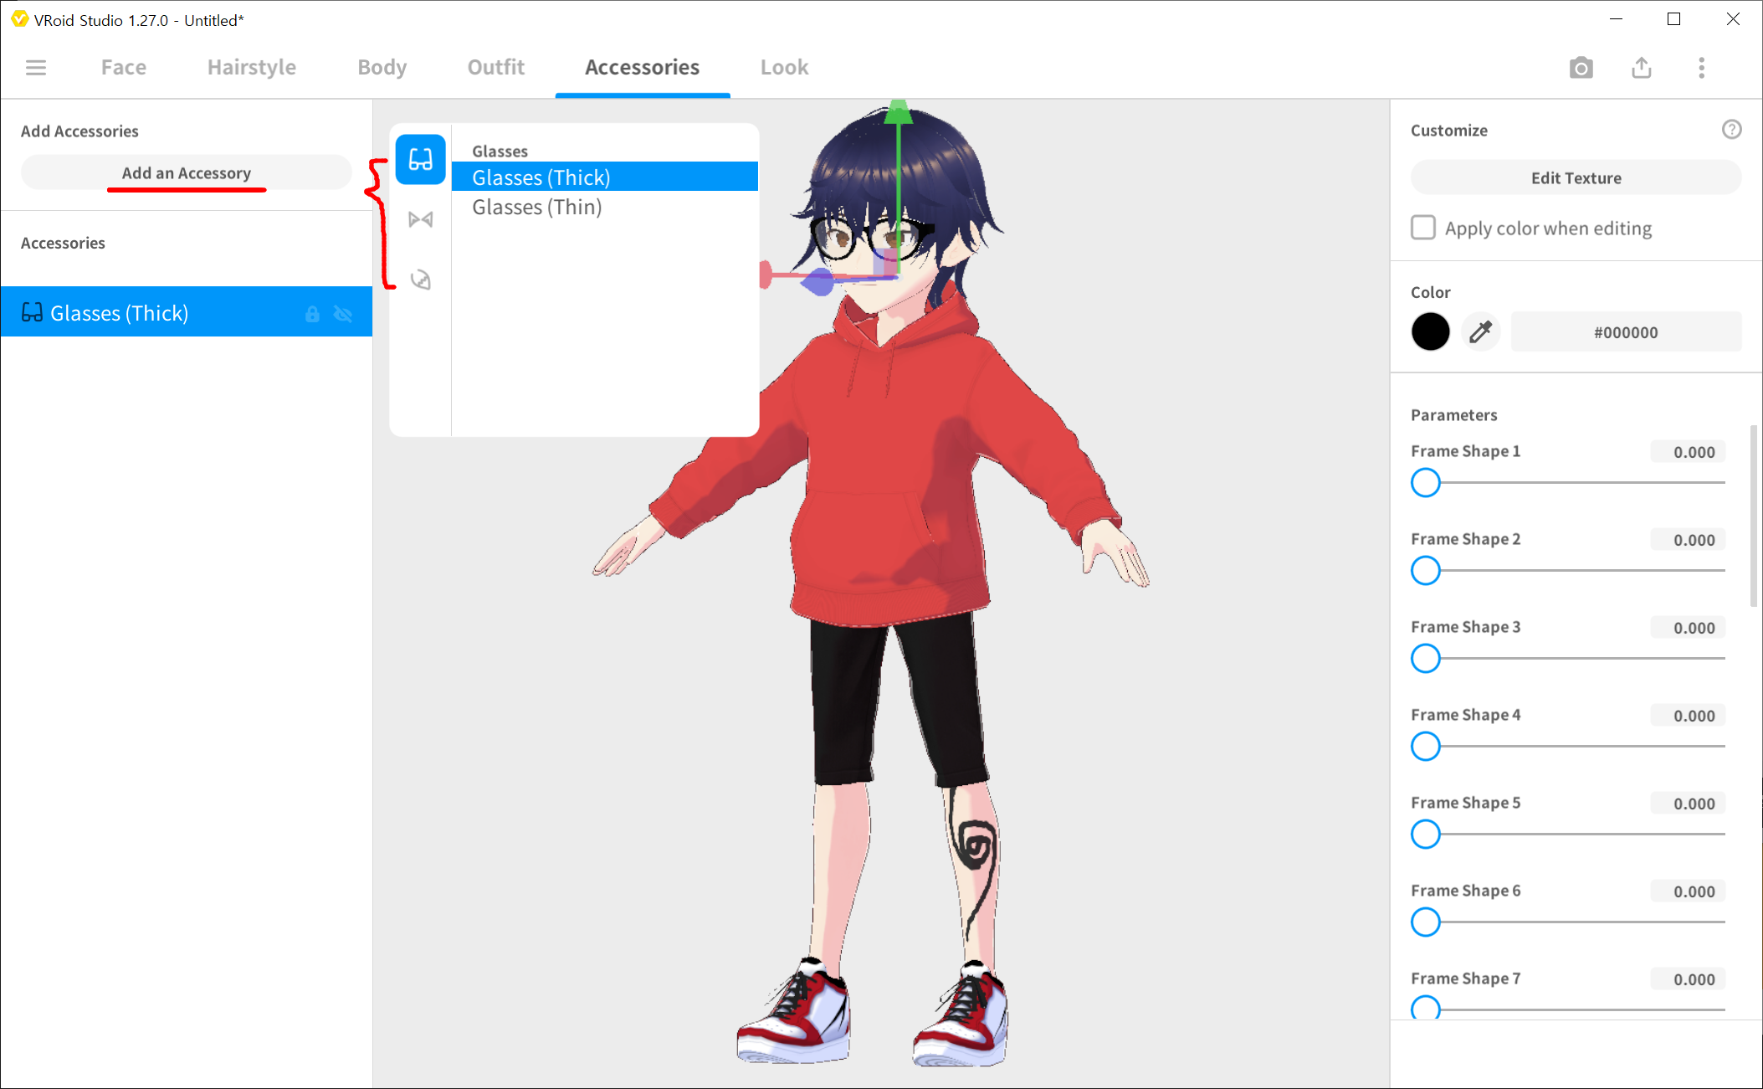This screenshot has height=1089, width=1763.
Task: Click the Customize help question icon
Action: 1731,130
